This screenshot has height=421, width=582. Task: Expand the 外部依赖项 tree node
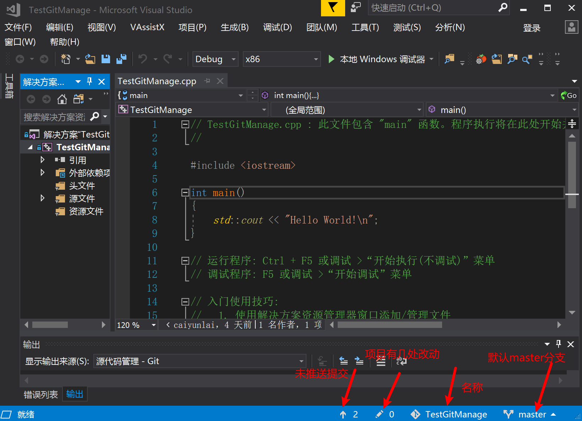click(42, 173)
